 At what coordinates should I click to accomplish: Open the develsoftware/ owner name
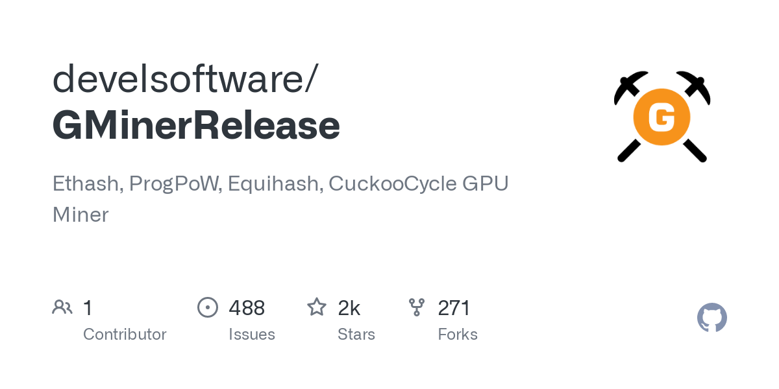pos(185,78)
